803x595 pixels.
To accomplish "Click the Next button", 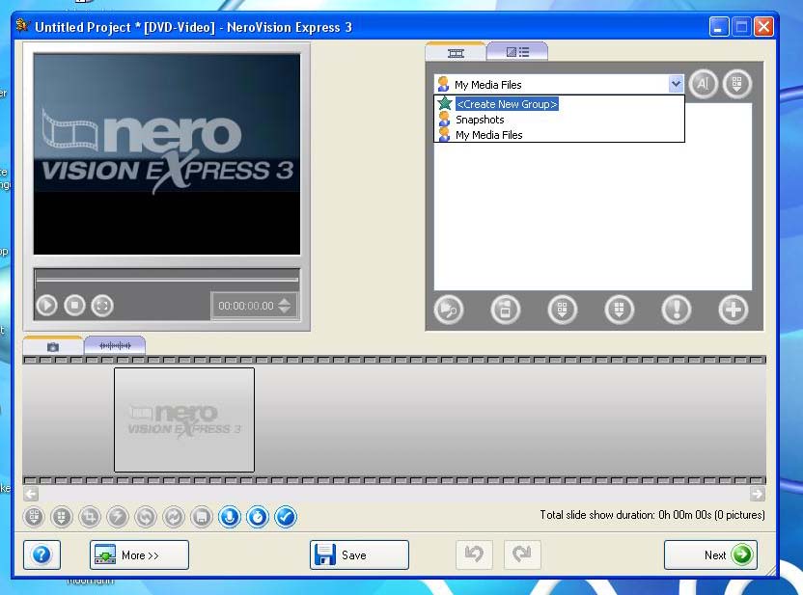I will tap(710, 554).
